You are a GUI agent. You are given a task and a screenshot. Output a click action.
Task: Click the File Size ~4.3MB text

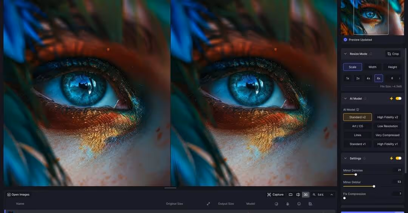(x=391, y=86)
